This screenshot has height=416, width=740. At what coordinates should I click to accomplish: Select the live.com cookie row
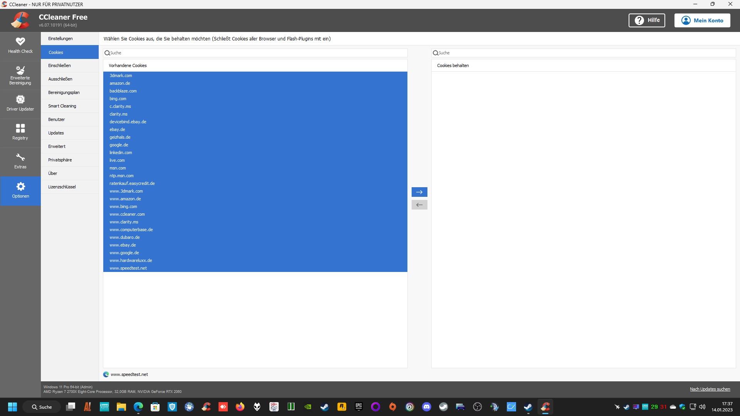(255, 160)
